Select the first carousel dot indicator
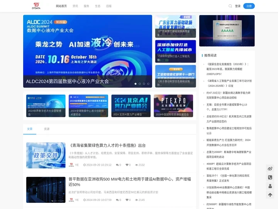278x209 pixels. [136, 84]
